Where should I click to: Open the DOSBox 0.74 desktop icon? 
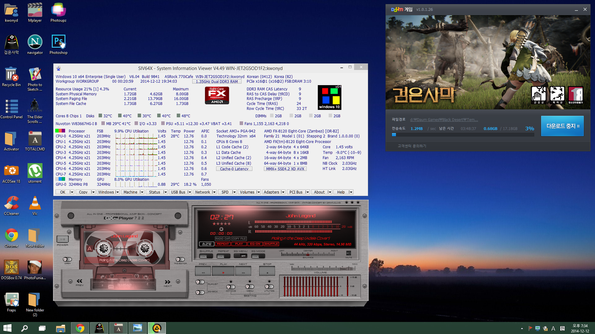[x=11, y=270]
